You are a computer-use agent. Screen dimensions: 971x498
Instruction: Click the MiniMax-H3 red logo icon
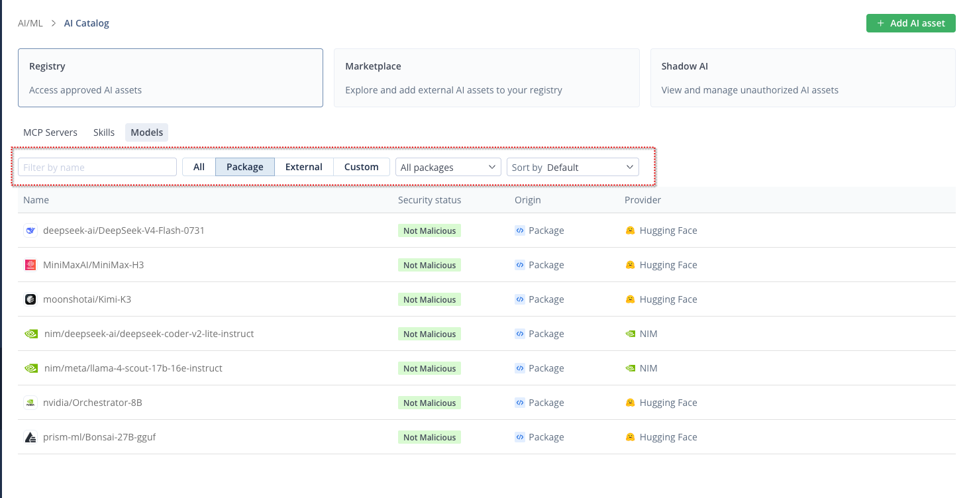pyautogui.click(x=30, y=265)
